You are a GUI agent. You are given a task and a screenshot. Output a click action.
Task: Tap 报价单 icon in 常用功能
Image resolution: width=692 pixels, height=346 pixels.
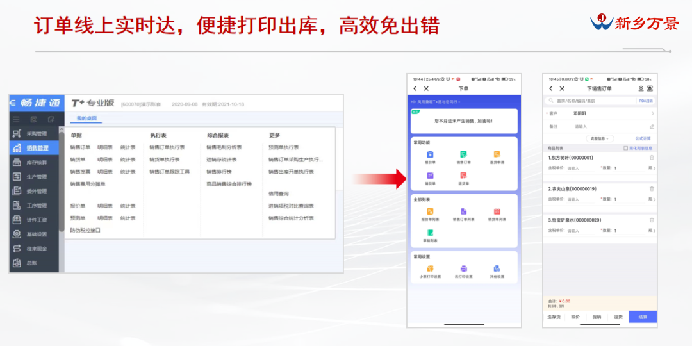430,154
